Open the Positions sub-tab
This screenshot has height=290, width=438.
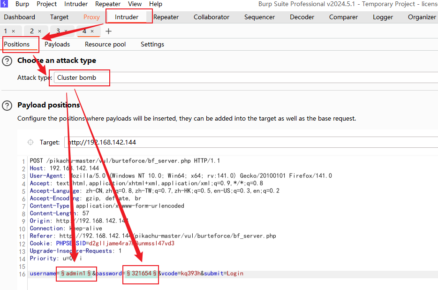pos(17,44)
